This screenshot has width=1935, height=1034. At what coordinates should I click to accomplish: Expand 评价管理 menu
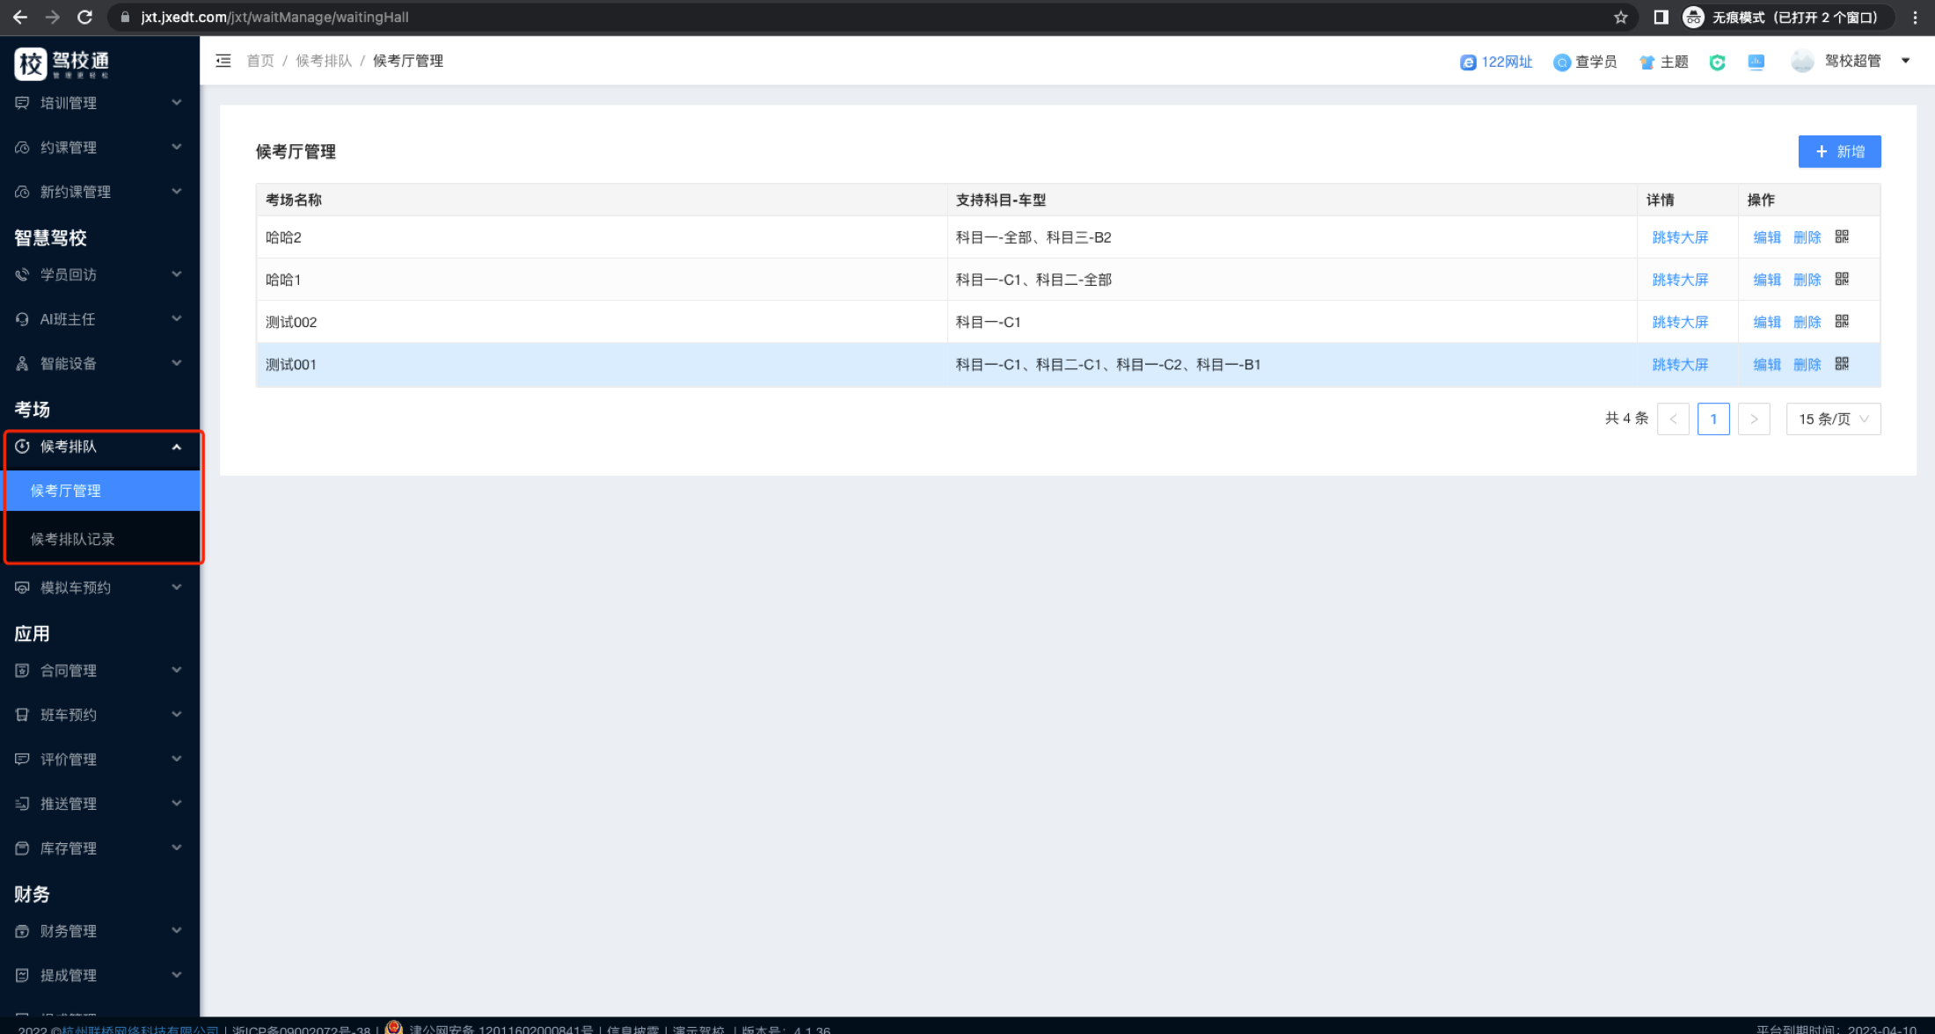click(99, 759)
